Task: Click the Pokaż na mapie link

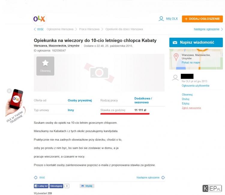Action: coord(191,63)
